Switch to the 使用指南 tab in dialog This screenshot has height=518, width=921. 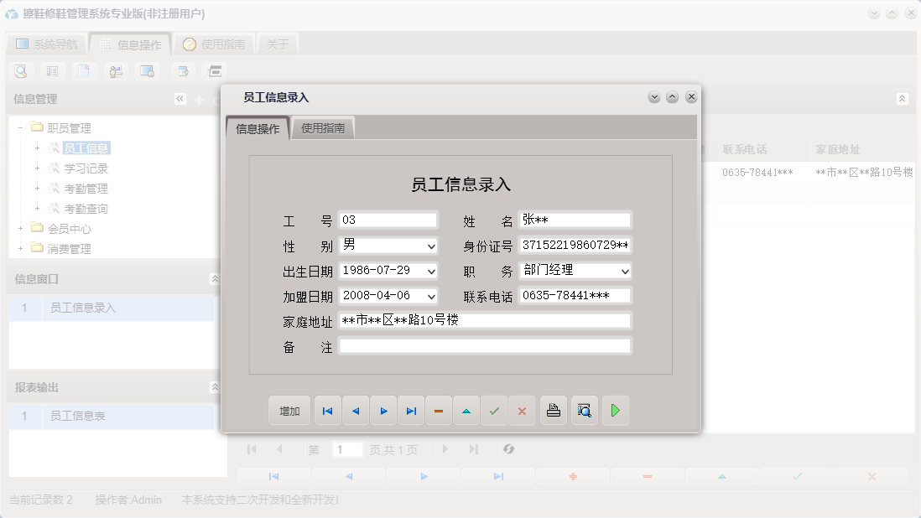(323, 128)
